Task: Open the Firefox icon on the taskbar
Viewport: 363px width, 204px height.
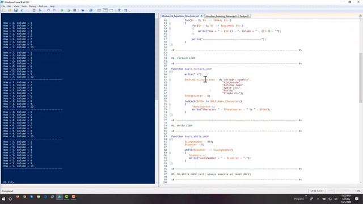Action: pos(18,197)
